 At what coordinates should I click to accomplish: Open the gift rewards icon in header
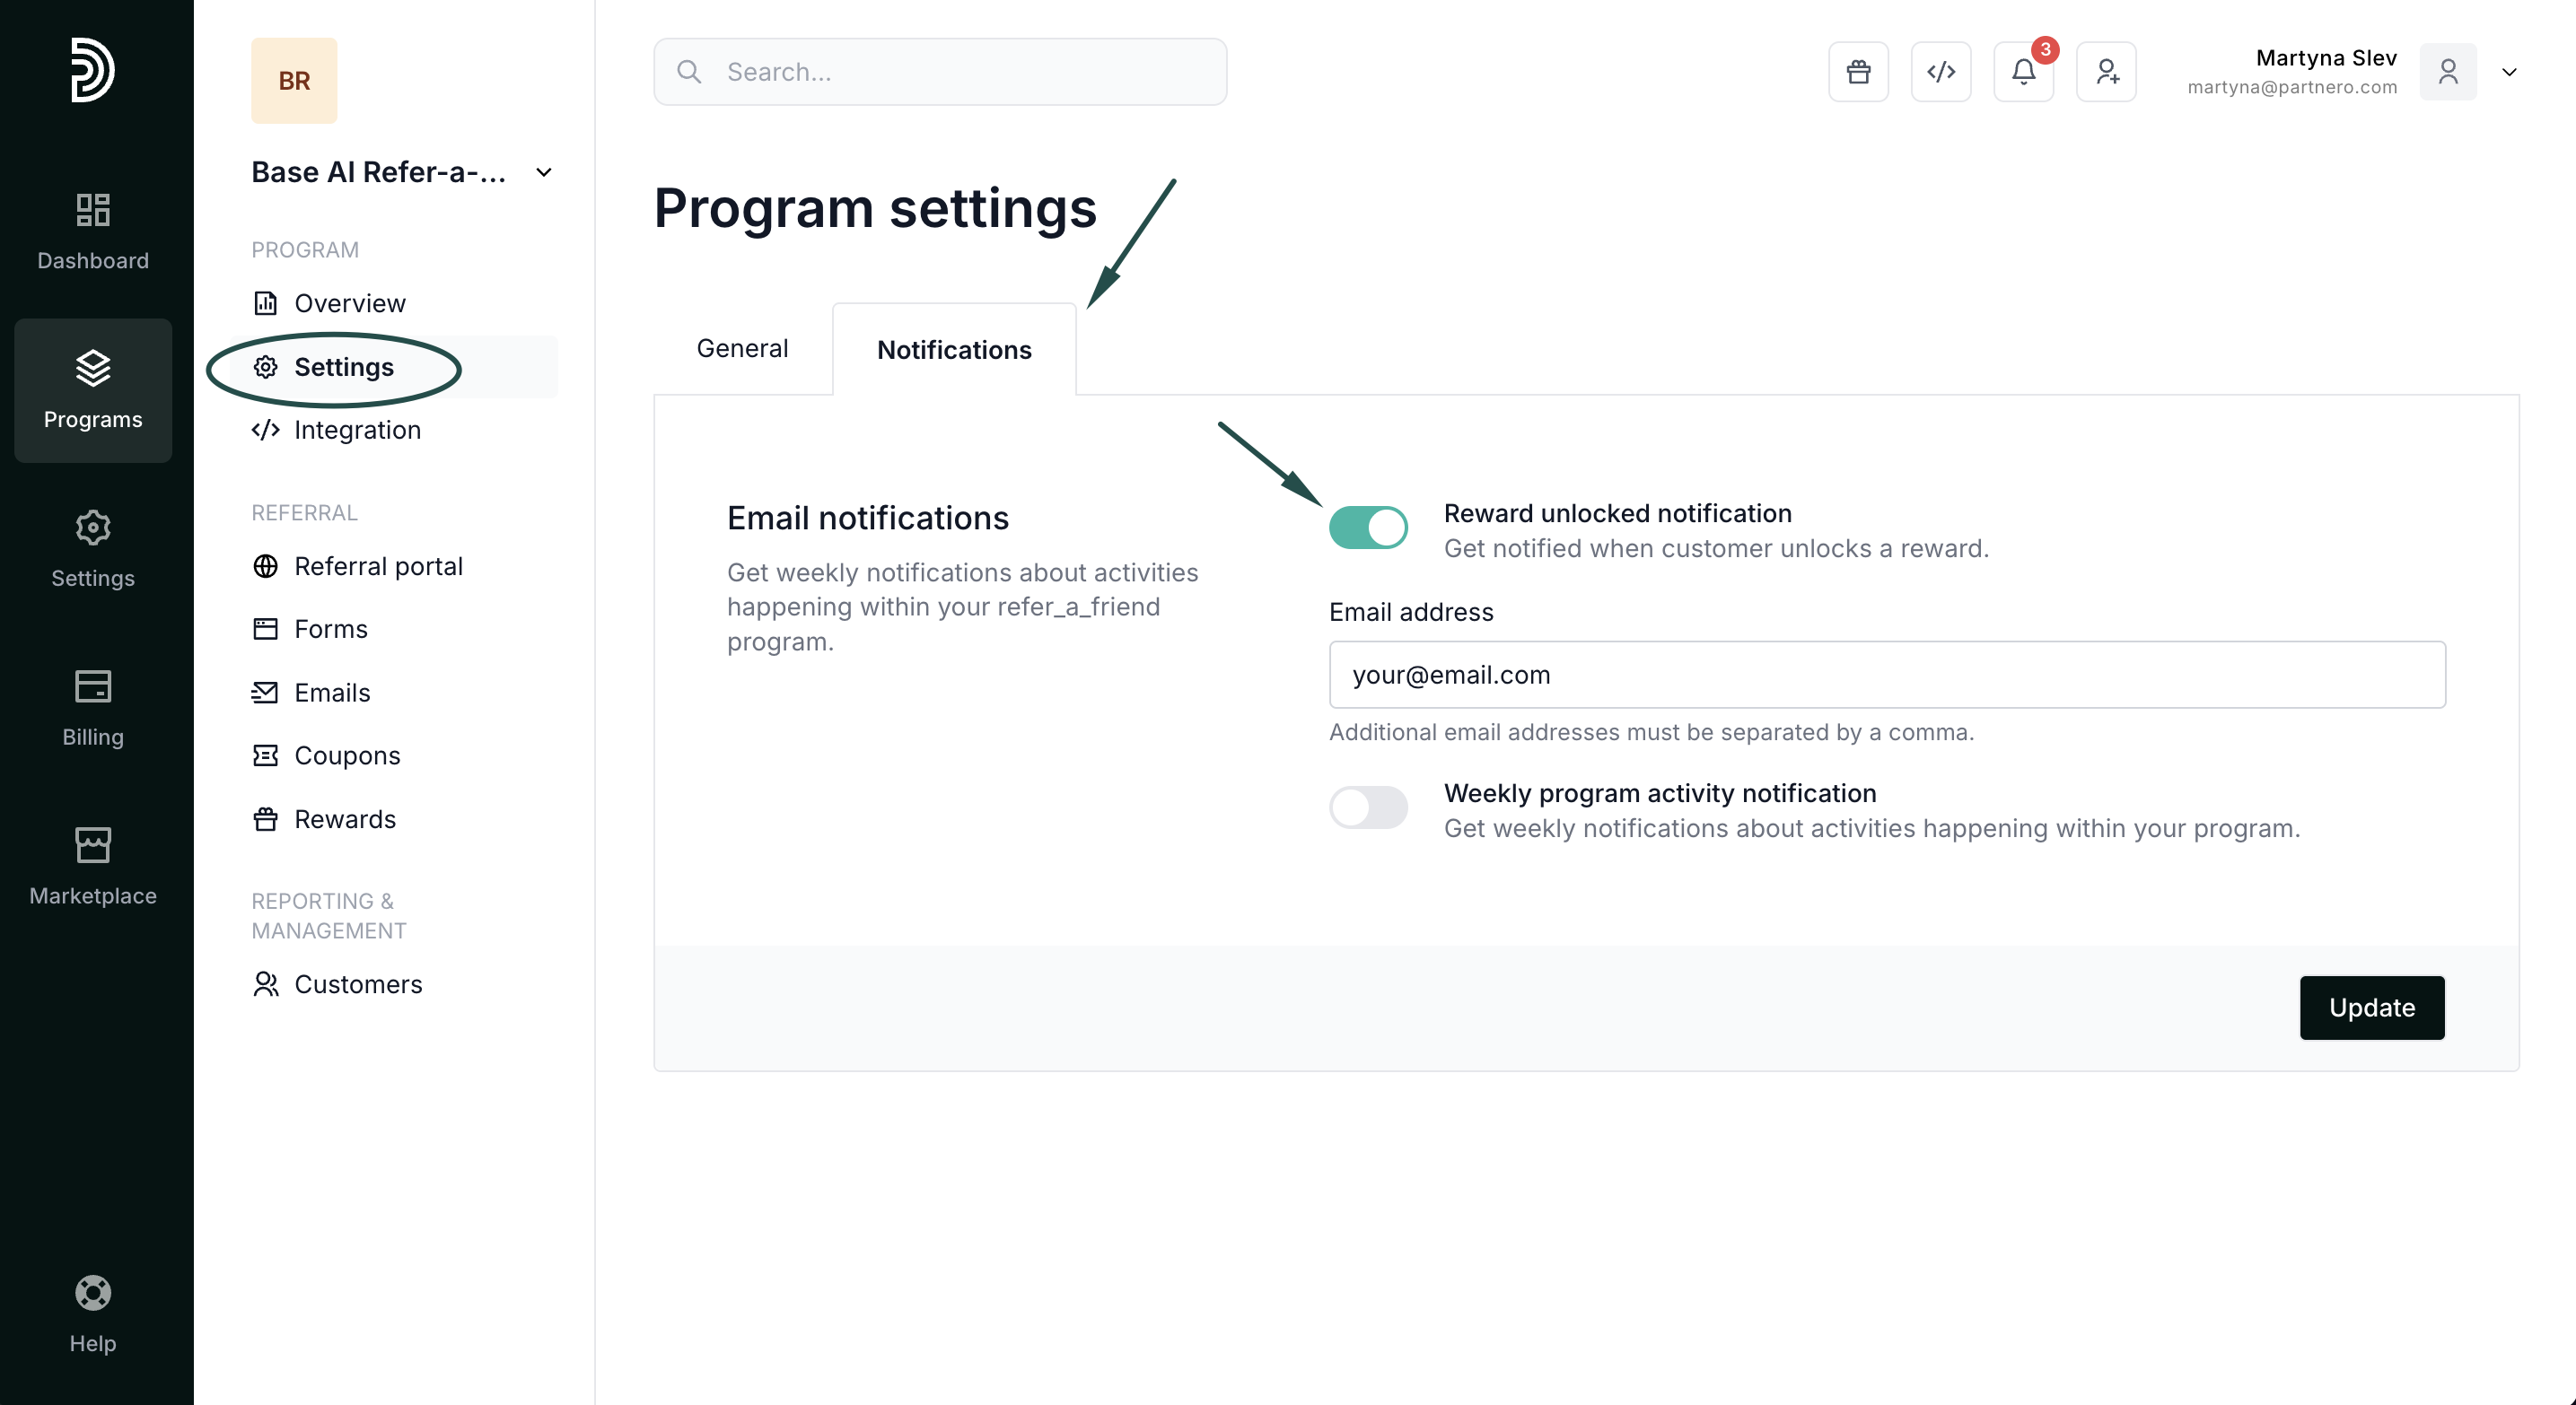1858,72
